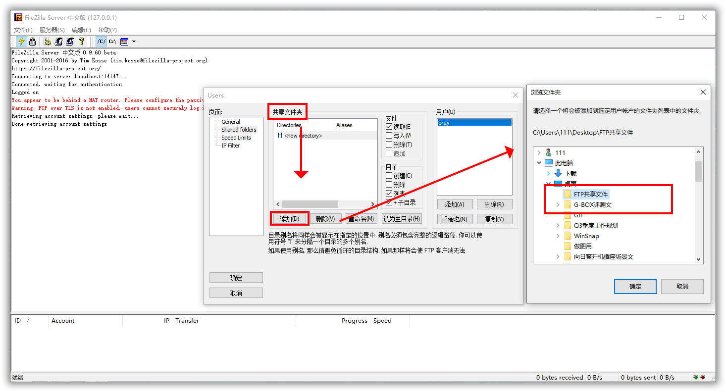Click the padlock lock-server toolbar icon
Screen dimensions: 726x392
(x=32, y=42)
